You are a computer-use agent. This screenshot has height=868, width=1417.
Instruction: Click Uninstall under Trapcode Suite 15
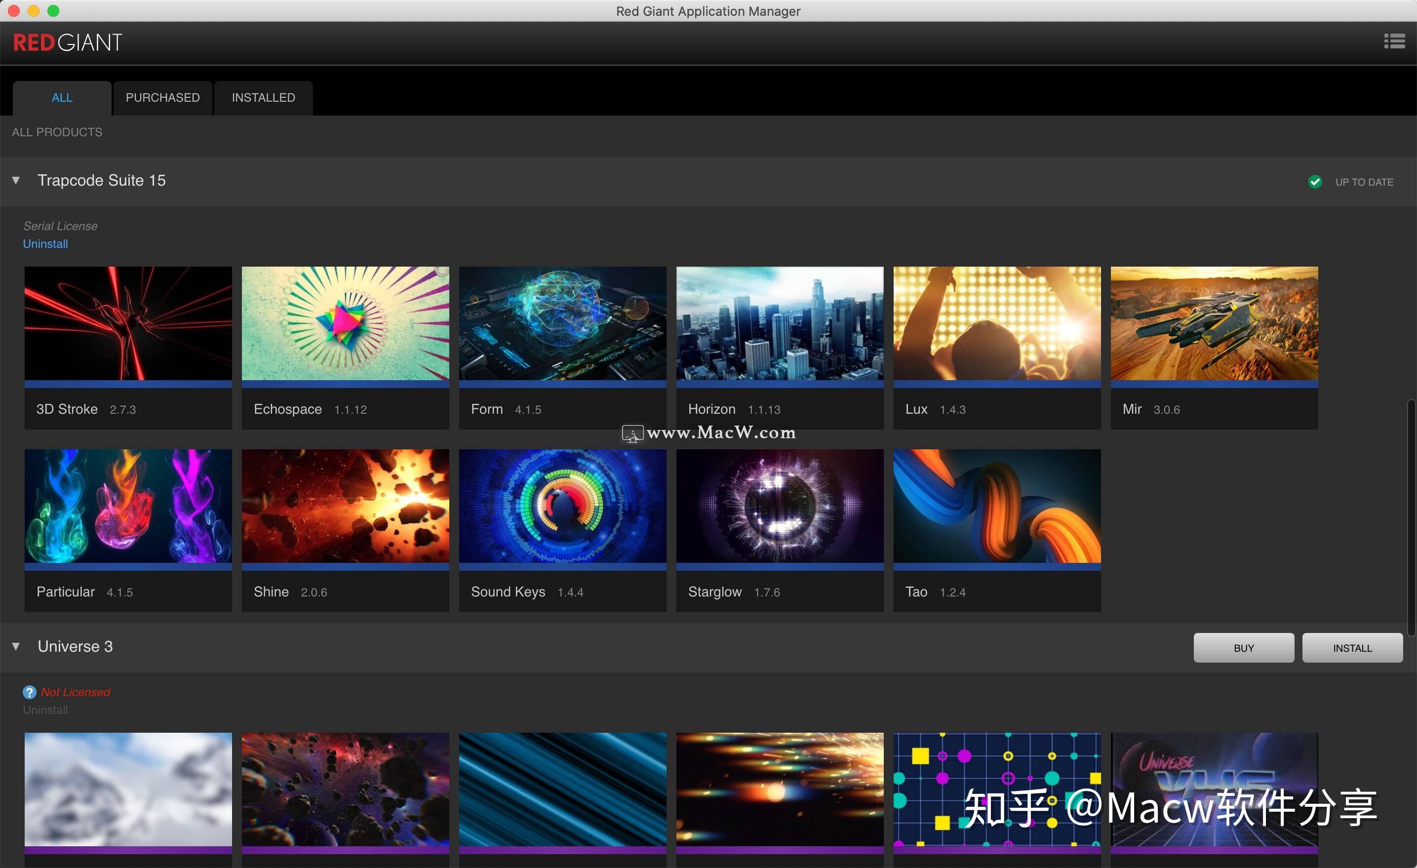click(x=45, y=243)
